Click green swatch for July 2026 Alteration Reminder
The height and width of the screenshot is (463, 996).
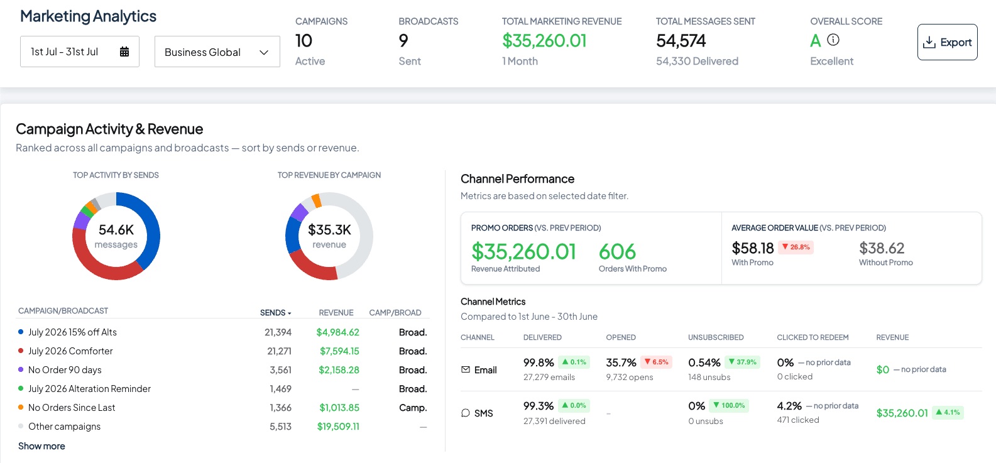point(21,388)
